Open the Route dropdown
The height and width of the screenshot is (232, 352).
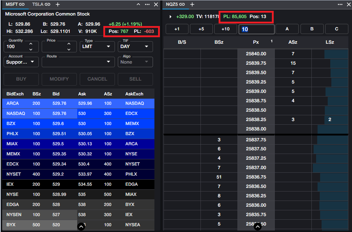78,62
